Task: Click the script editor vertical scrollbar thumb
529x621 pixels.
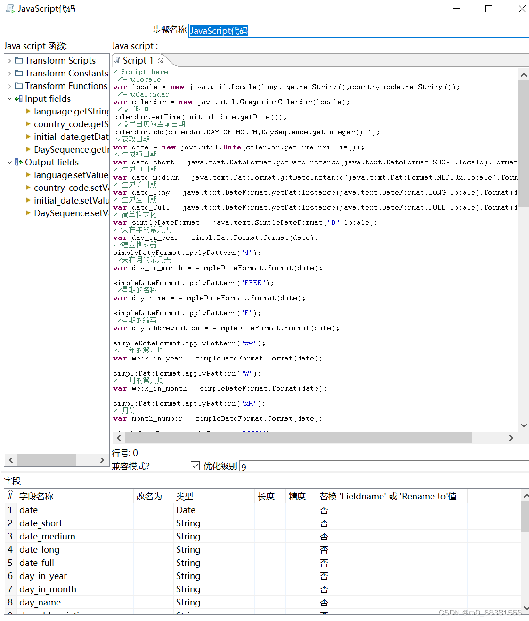Action: (x=523, y=144)
